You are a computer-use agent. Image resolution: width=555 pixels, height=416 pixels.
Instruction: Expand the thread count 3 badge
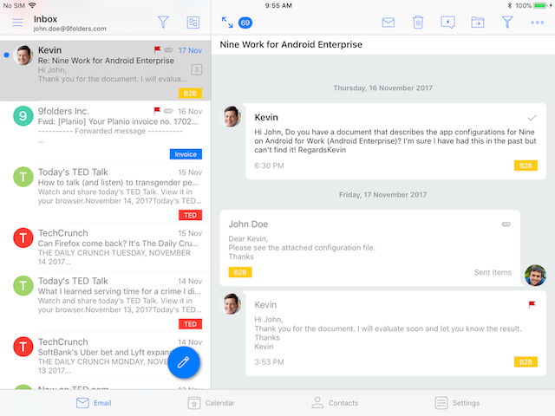pyautogui.click(x=197, y=69)
